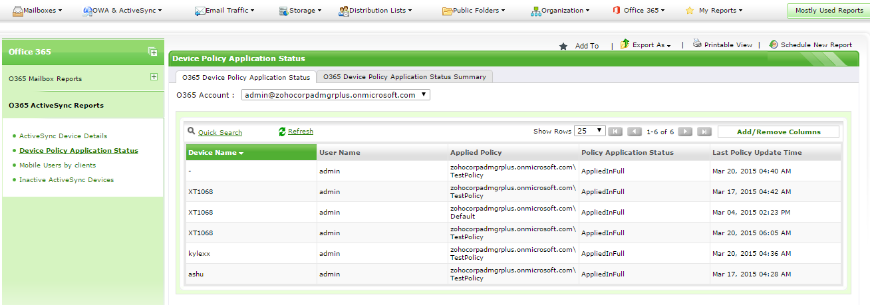Click the OWA & ActiveSync globe icon
870x305 pixels.
[x=88, y=11]
